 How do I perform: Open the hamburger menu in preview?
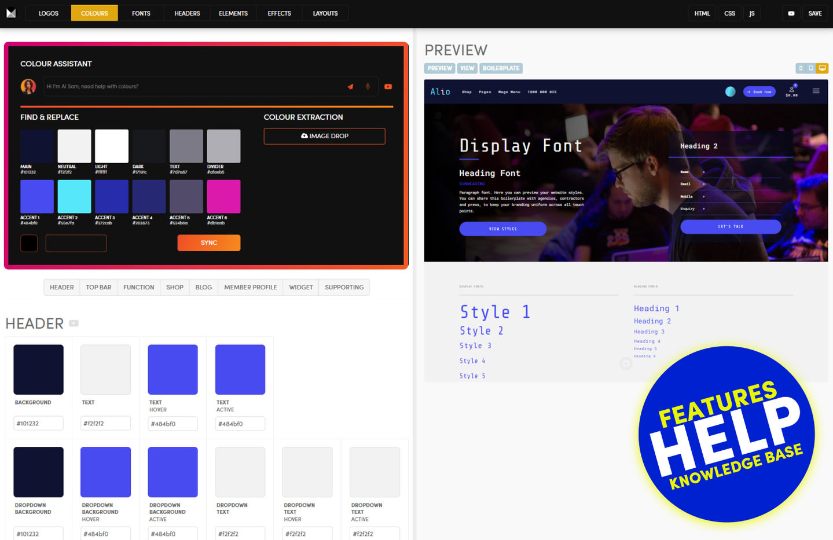tap(816, 91)
